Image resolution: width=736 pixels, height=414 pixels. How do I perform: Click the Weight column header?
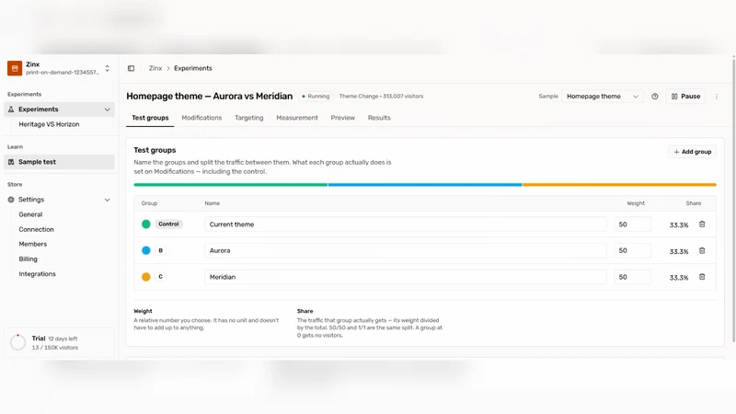[636, 203]
